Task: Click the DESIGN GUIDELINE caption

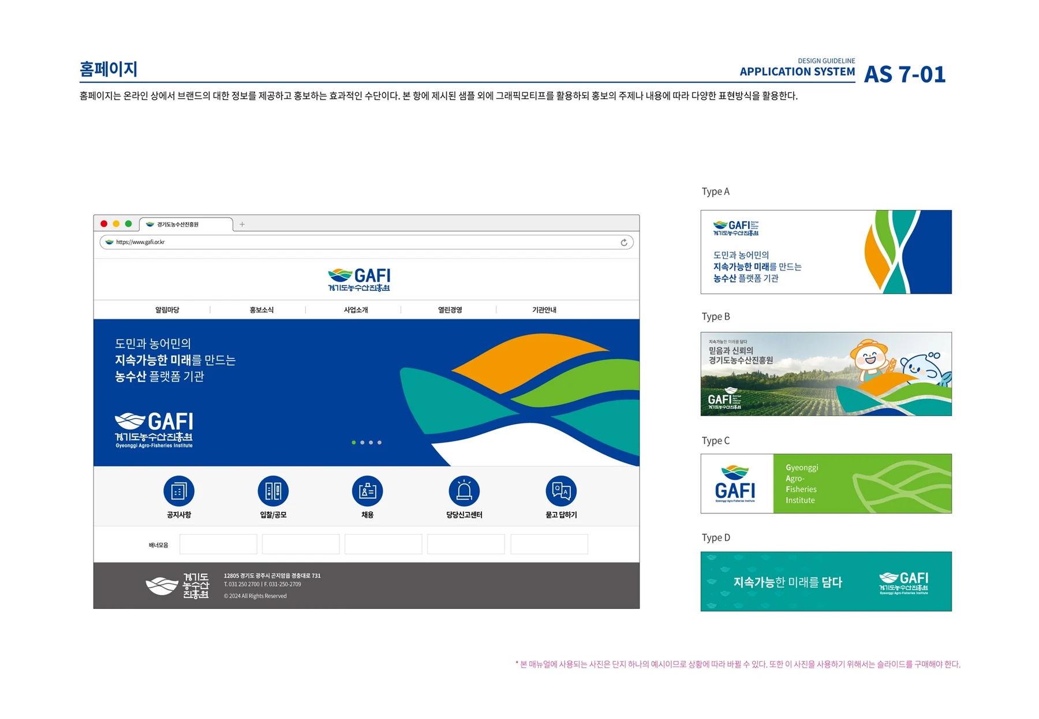Action: (827, 61)
